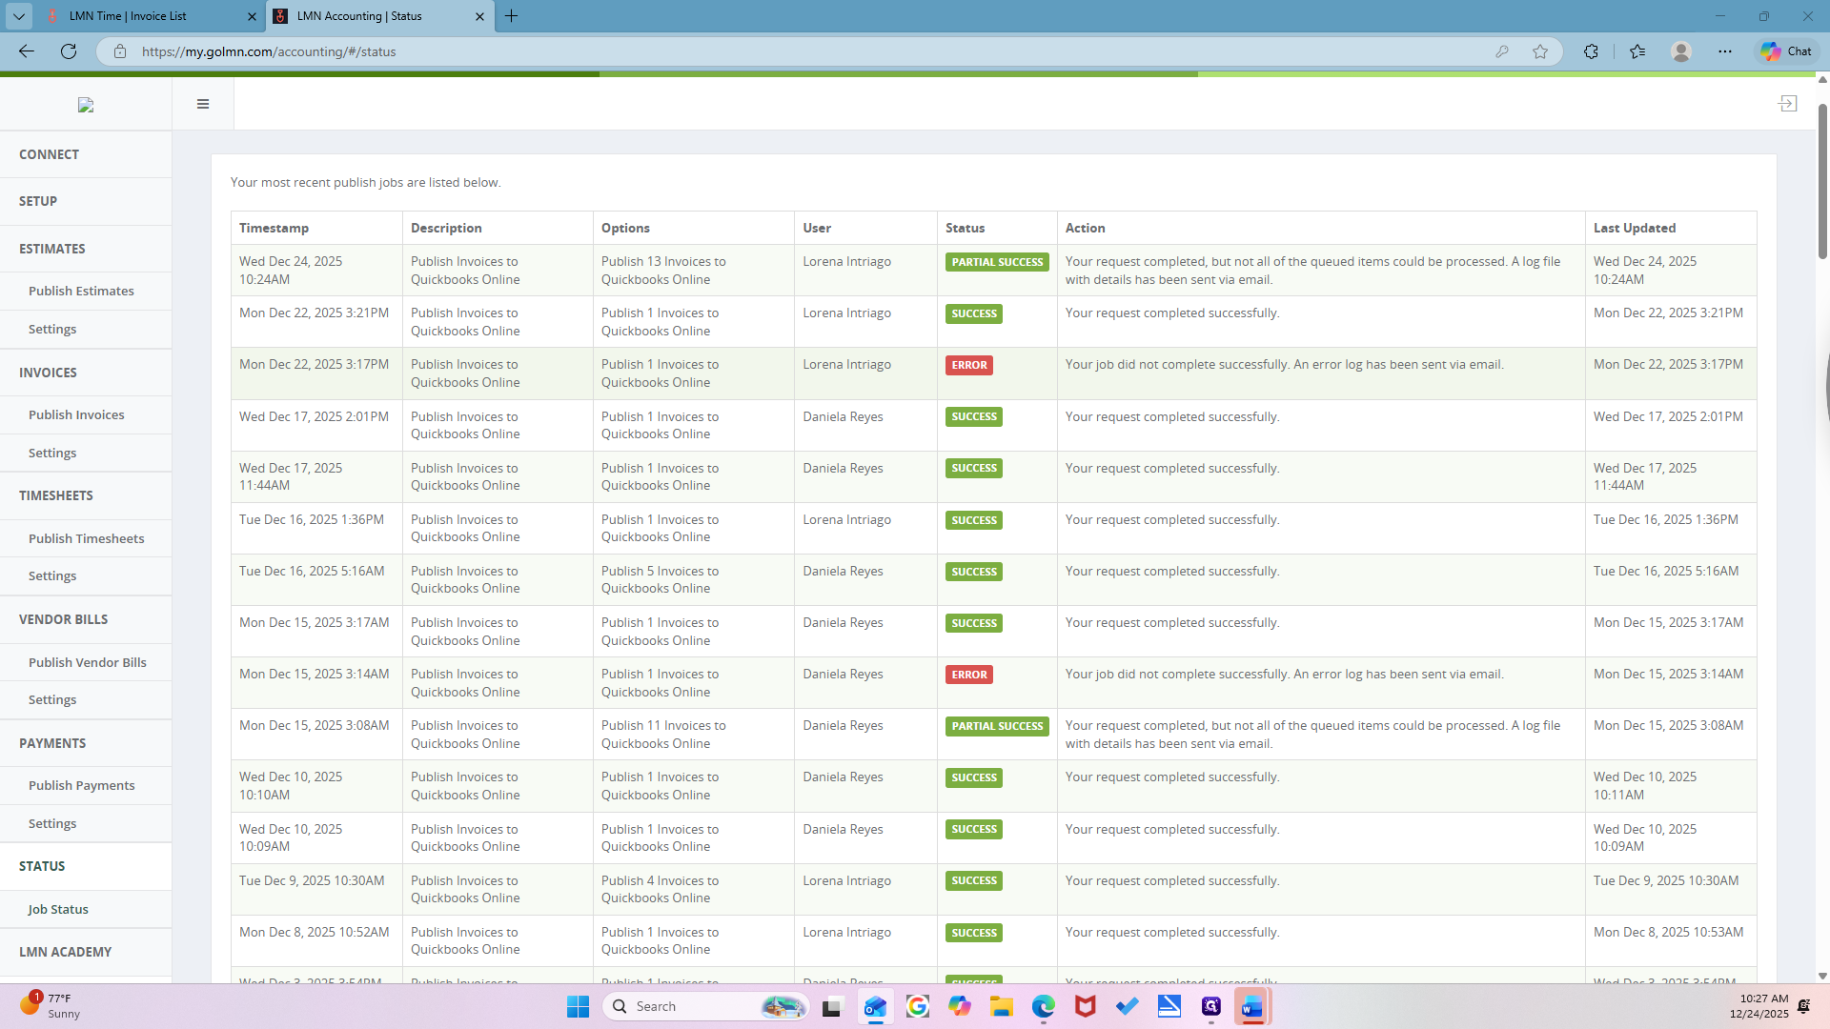Go back with the browser back arrow

coord(27,51)
